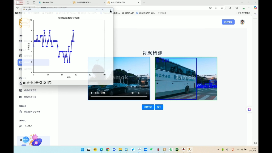The height and width of the screenshot is (153, 272).
Task: Open the QQ penguin icon in the taskbar
Action: coord(184,150)
